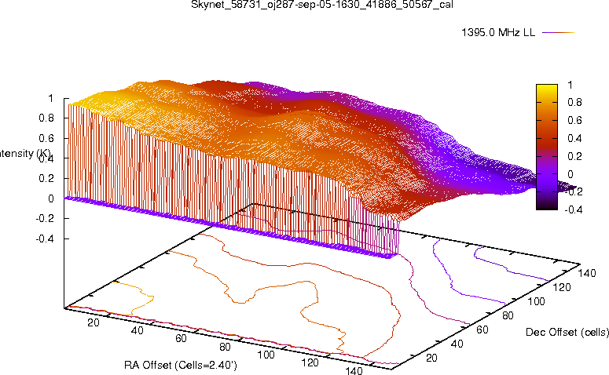This screenshot has height=375, width=609.
Task: Click the 60 tick on Dec Offset axis
Action: (482, 329)
